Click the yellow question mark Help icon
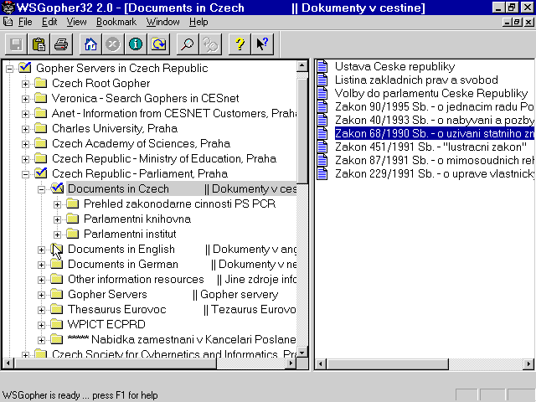The image size is (536, 402). [240, 44]
